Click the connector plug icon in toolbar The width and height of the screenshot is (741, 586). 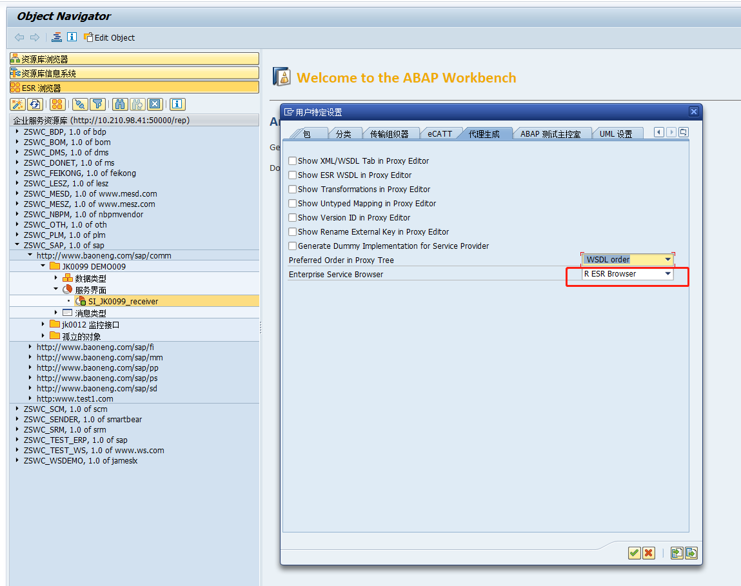(x=80, y=104)
